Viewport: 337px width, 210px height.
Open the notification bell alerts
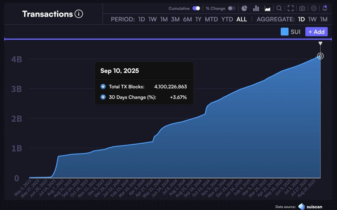pyautogui.click(x=325, y=9)
